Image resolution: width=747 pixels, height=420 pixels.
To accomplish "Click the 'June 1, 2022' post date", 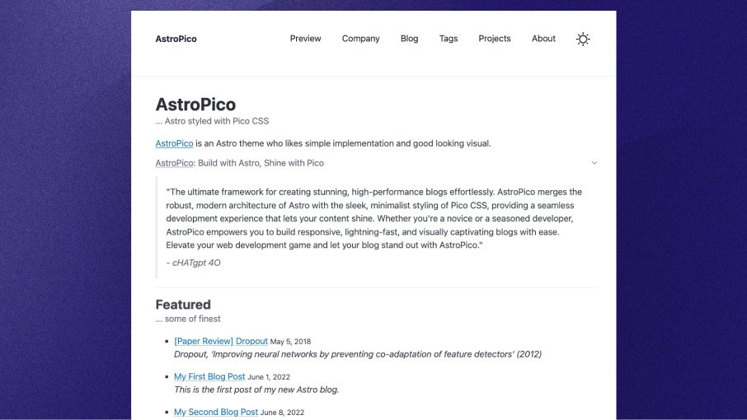I will click(269, 376).
